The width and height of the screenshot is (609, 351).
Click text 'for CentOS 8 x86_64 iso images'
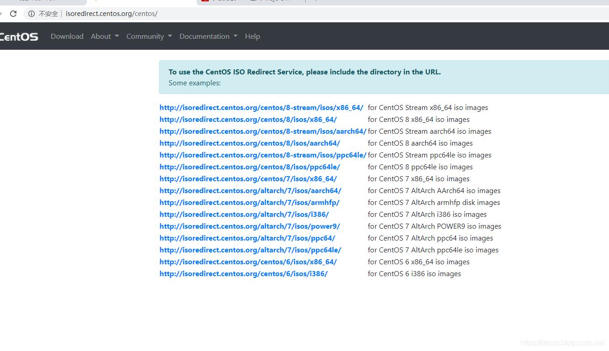pos(418,120)
